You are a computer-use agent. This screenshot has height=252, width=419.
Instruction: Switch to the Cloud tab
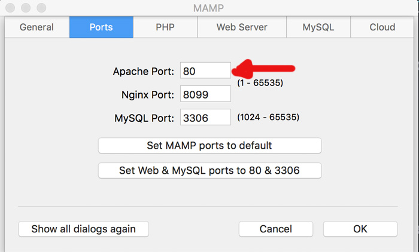[382, 27]
